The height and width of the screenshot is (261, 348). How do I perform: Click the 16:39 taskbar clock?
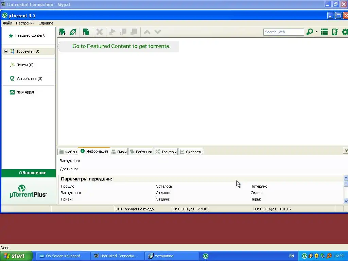pyautogui.click(x=339, y=256)
